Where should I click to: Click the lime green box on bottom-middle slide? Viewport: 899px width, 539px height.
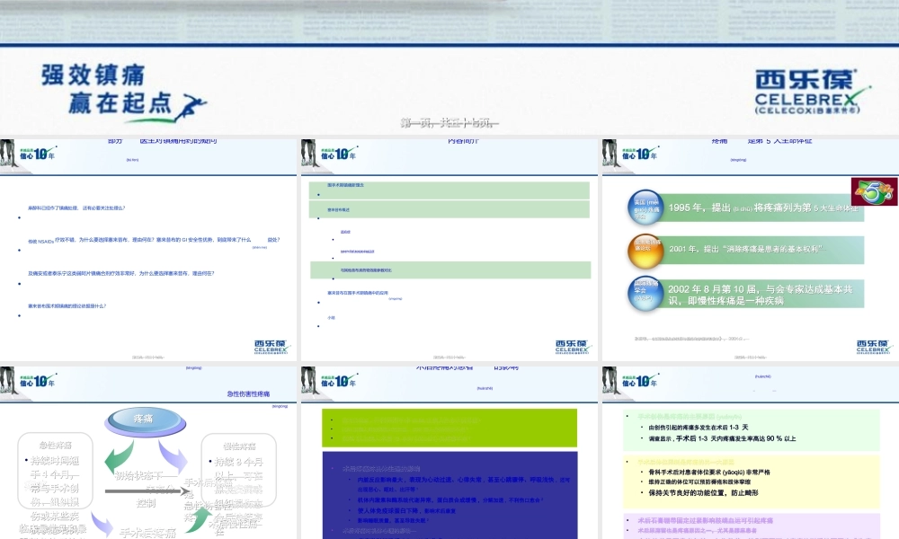[449, 427]
